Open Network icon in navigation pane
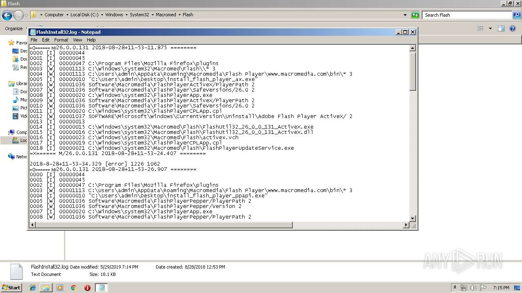 tap(11, 157)
